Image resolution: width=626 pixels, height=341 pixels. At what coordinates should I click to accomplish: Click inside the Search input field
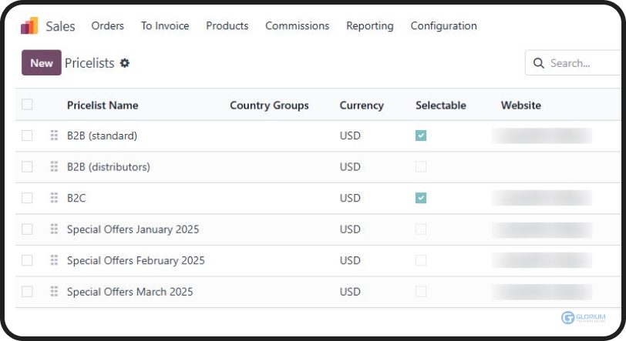pos(582,63)
